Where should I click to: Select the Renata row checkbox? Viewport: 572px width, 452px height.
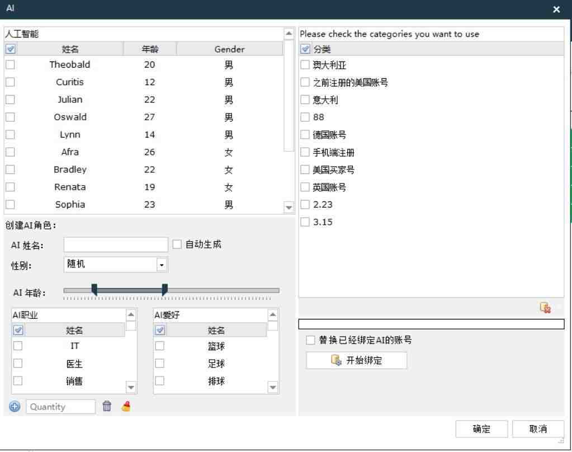pyautogui.click(x=10, y=187)
